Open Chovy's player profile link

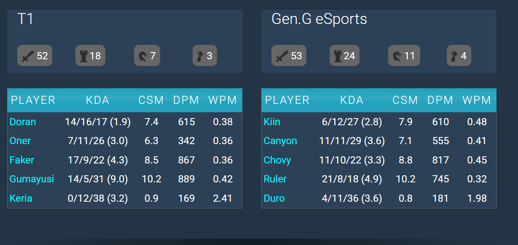[x=277, y=160]
